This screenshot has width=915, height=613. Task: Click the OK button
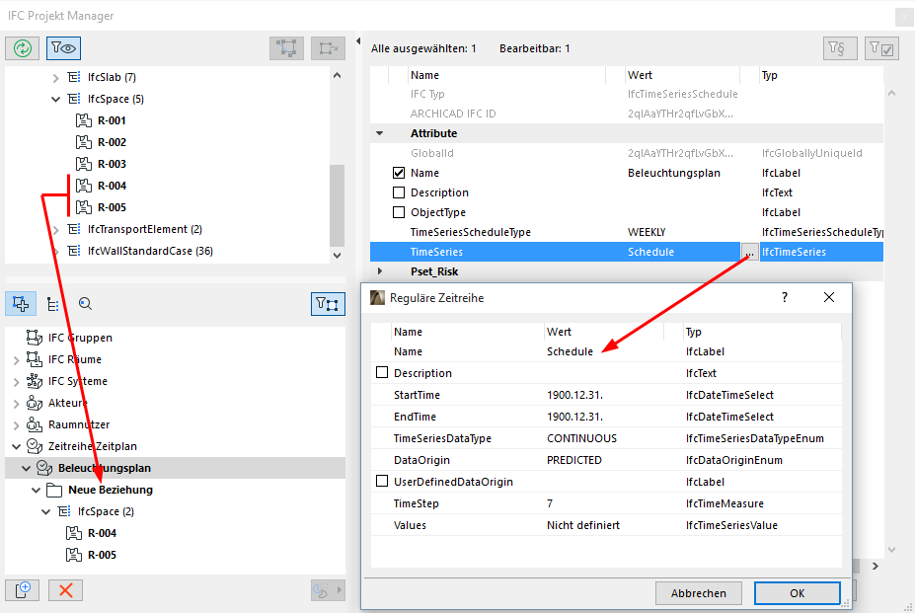click(798, 593)
